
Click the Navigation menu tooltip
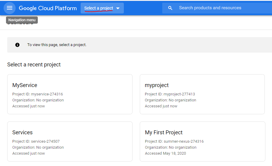[22, 20]
